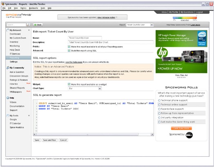Go Back with the Back button
The width and height of the screenshot is (214, 167).
(38, 24)
